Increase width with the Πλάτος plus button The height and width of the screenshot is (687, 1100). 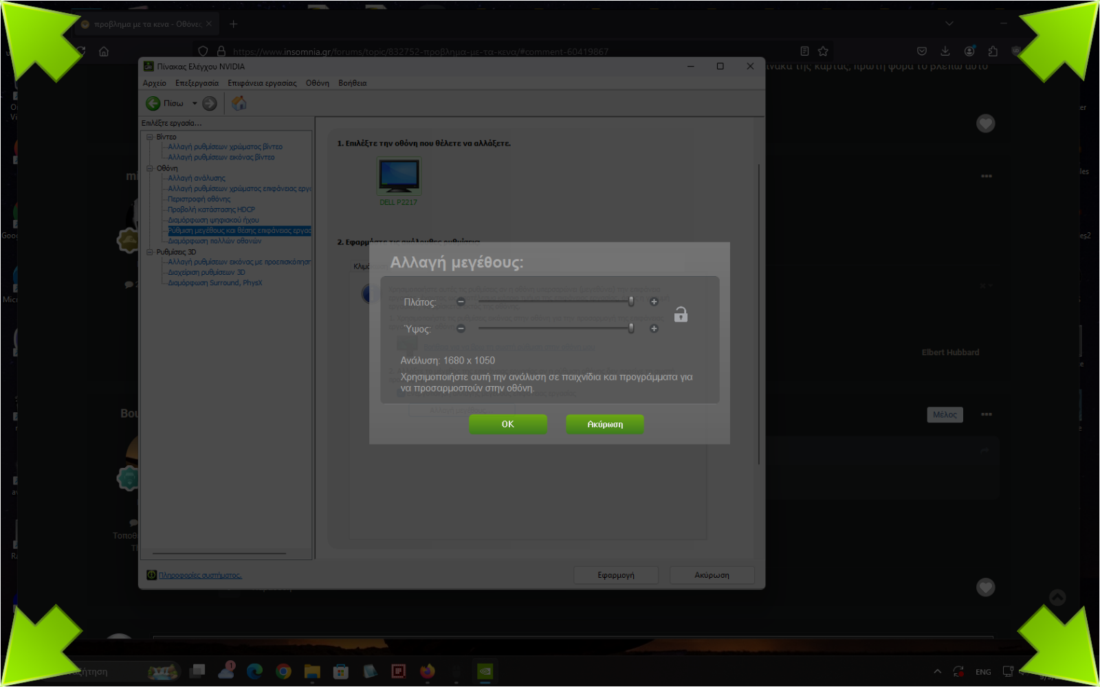coord(654,302)
